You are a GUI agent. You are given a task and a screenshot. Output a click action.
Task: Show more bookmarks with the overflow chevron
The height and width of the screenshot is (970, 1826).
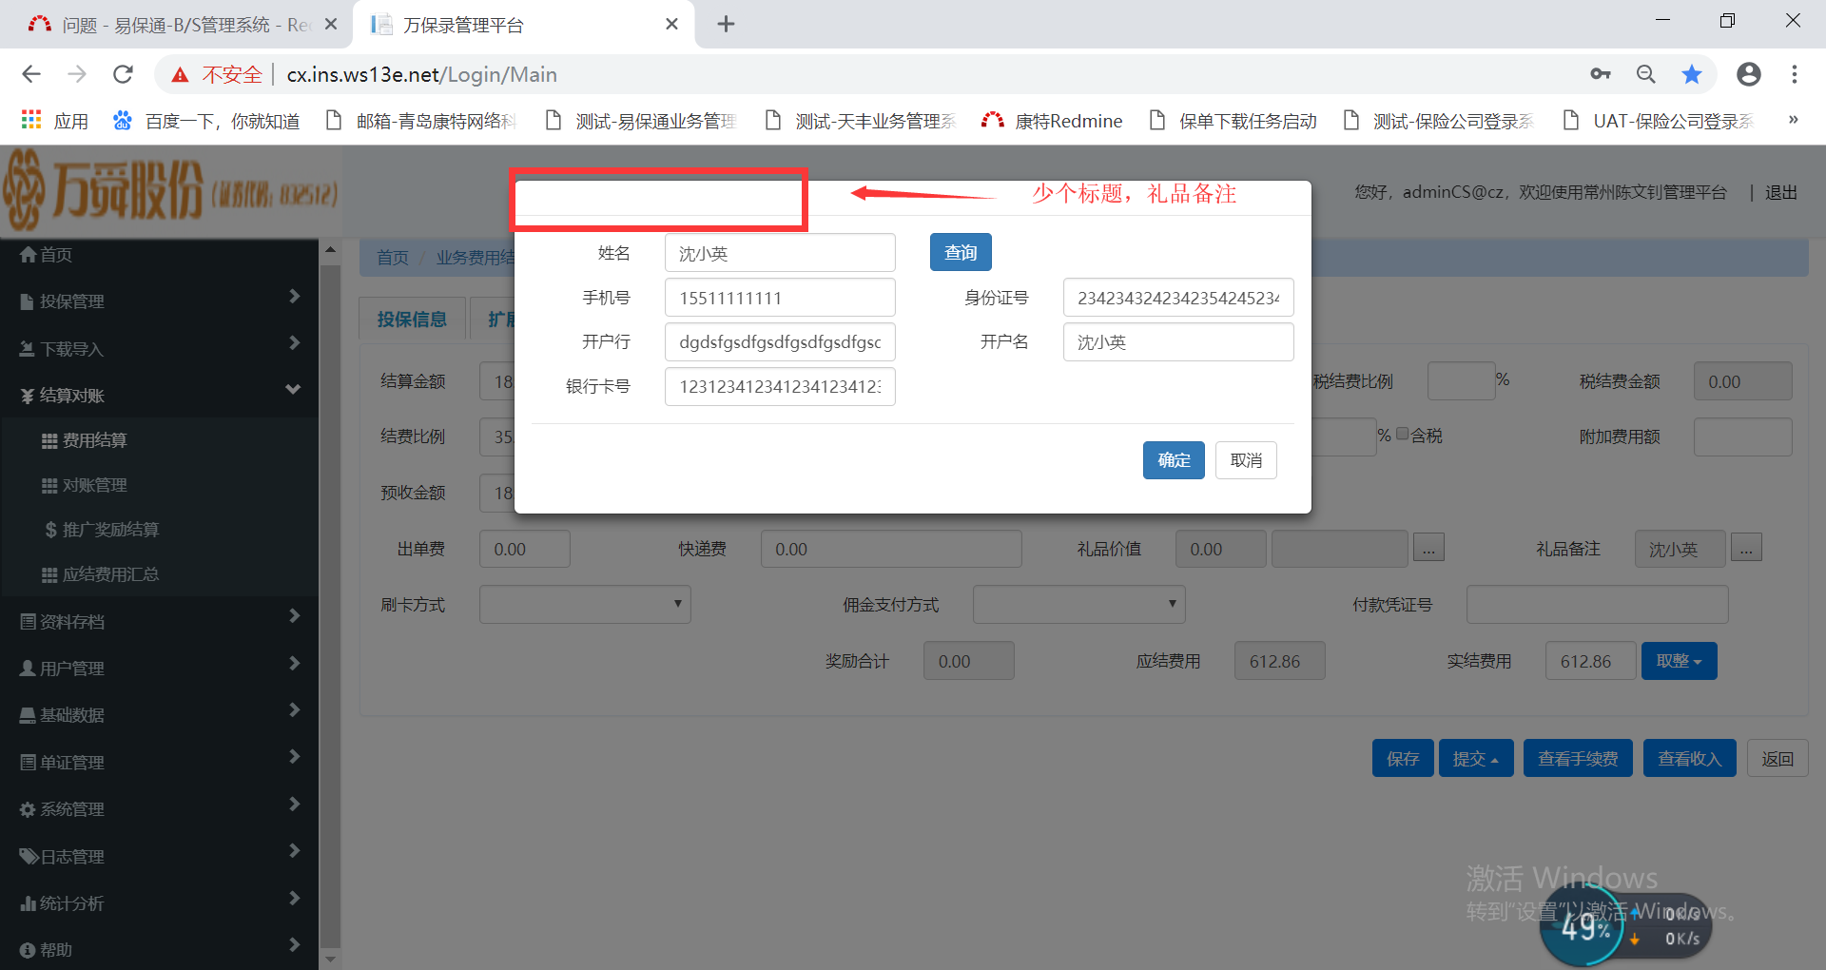(x=1794, y=120)
